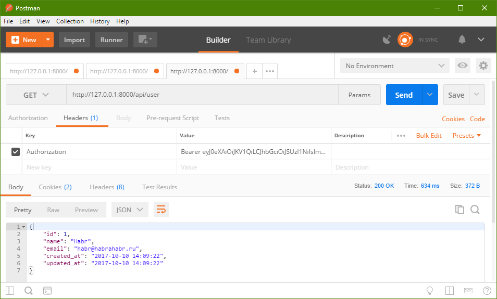Open the proxy capture satellite icon
Screen dimensions: 497x299
tap(387, 40)
